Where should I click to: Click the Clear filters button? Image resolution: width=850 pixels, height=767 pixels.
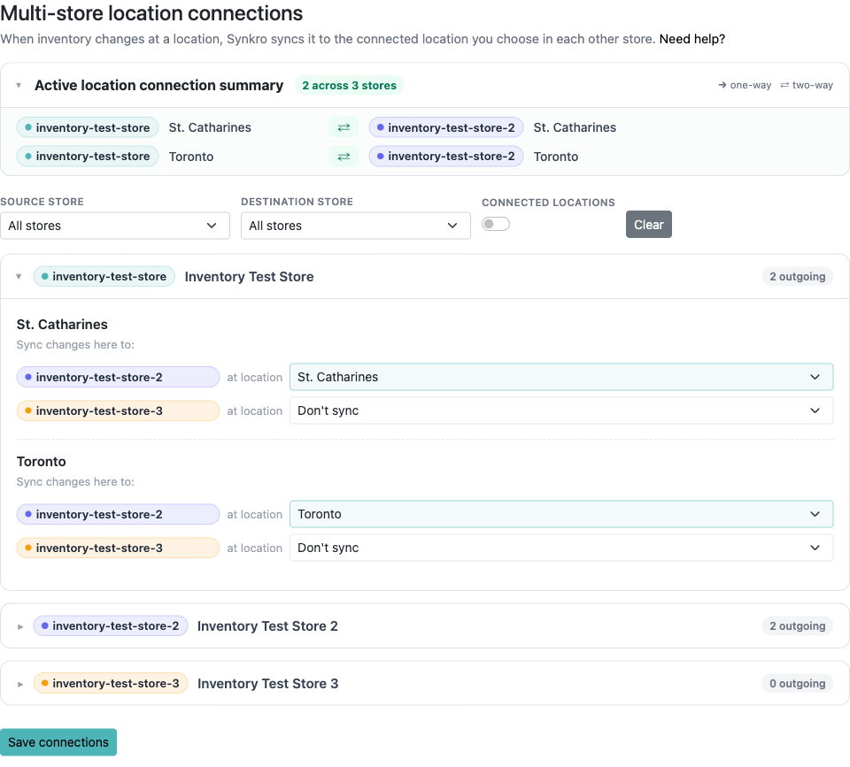tap(649, 224)
